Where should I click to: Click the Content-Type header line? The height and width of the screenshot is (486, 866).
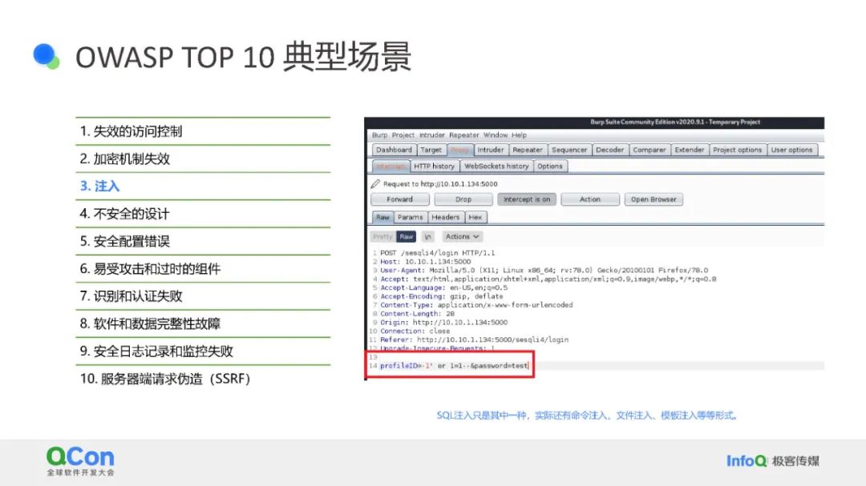[476, 305]
